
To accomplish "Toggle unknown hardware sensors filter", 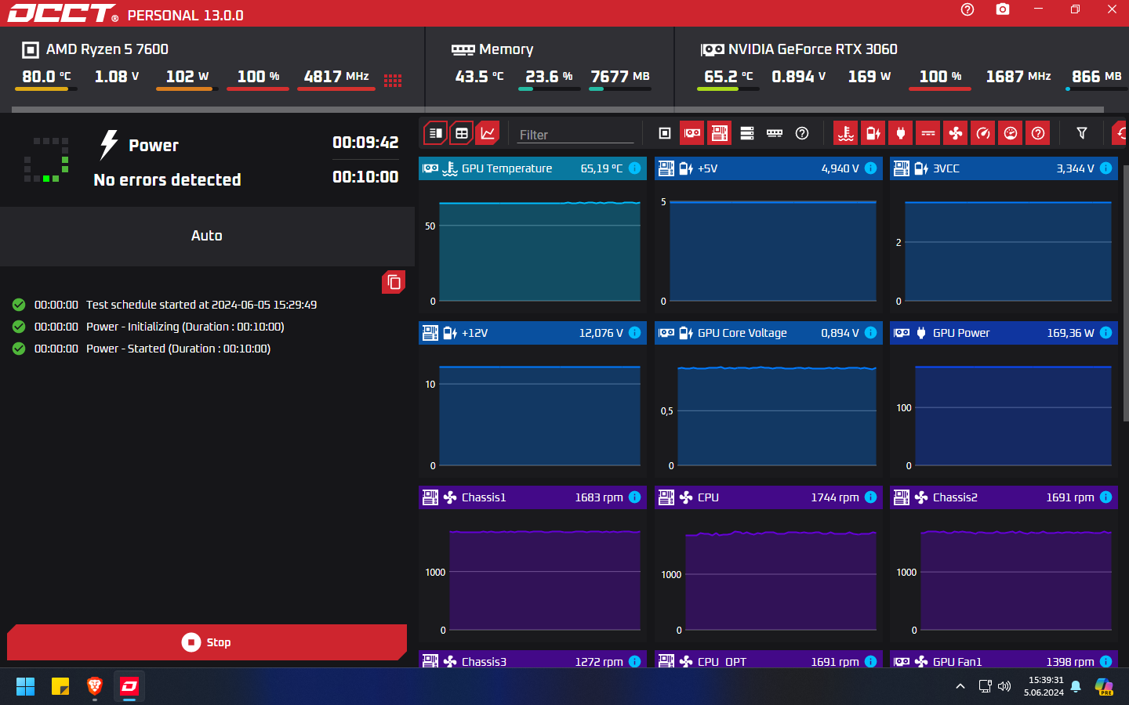I will click(x=802, y=133).
